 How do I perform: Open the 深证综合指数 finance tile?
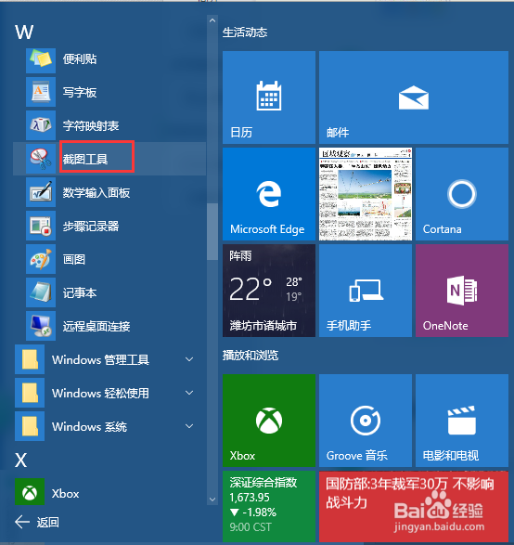coord(269,506)
